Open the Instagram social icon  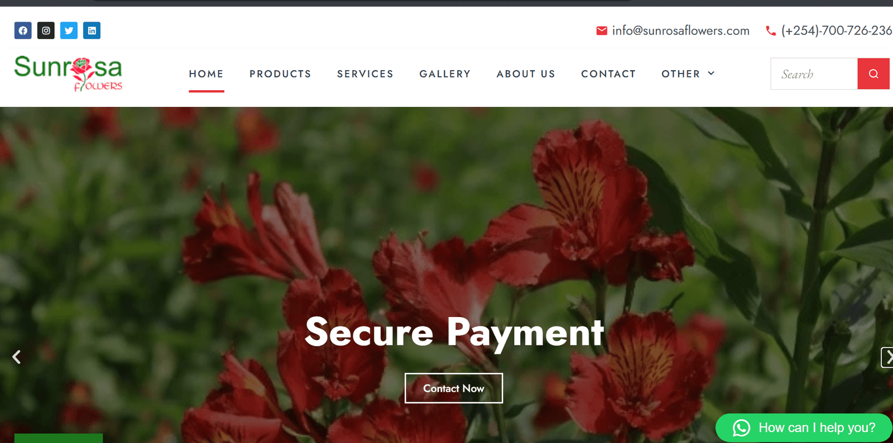pos(46,31)
